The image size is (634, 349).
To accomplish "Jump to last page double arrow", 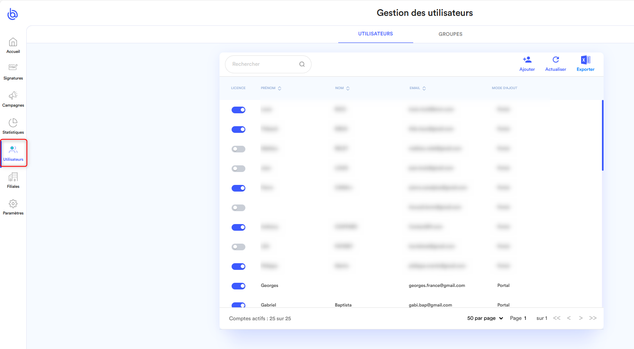I will pyautogui.click(x=593, y=318).
